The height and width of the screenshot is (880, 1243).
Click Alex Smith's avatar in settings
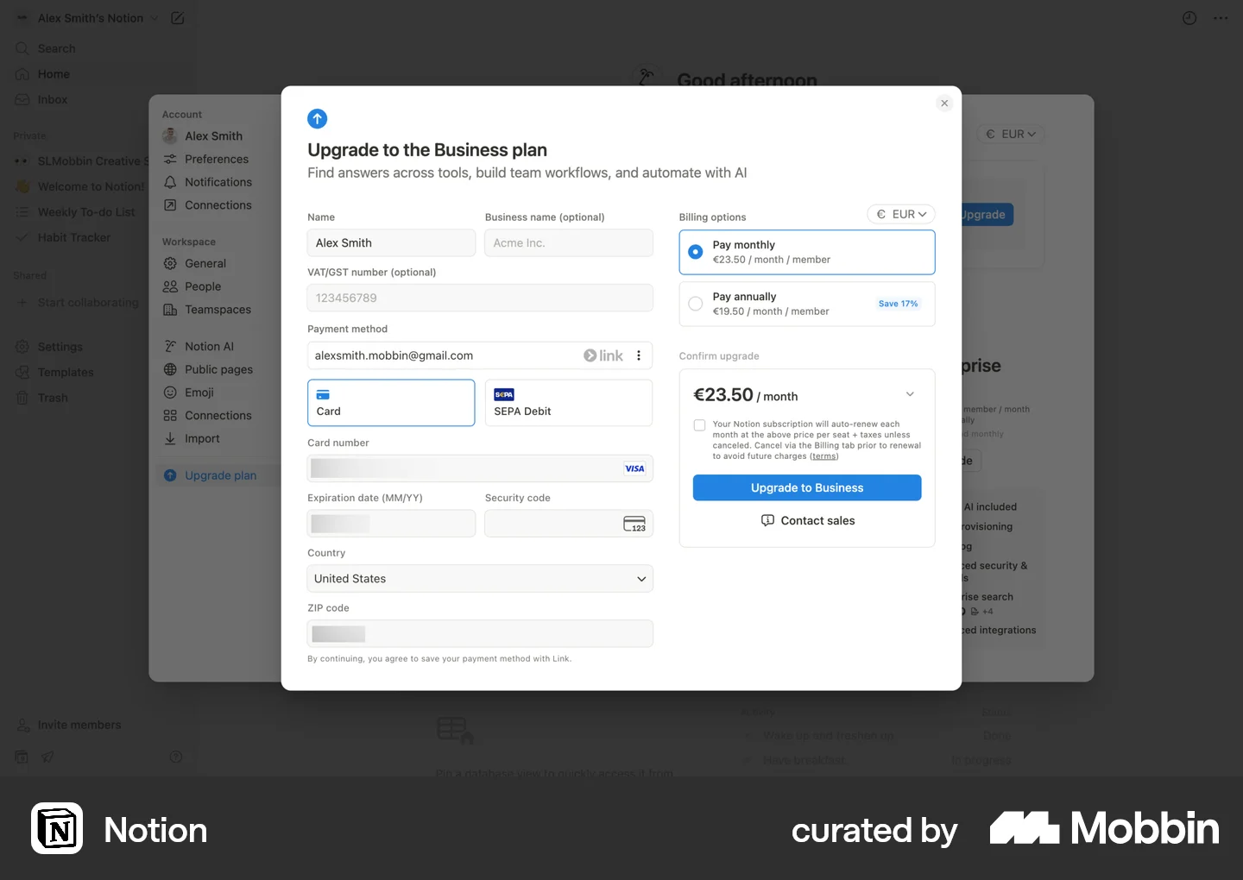[170, 135]
